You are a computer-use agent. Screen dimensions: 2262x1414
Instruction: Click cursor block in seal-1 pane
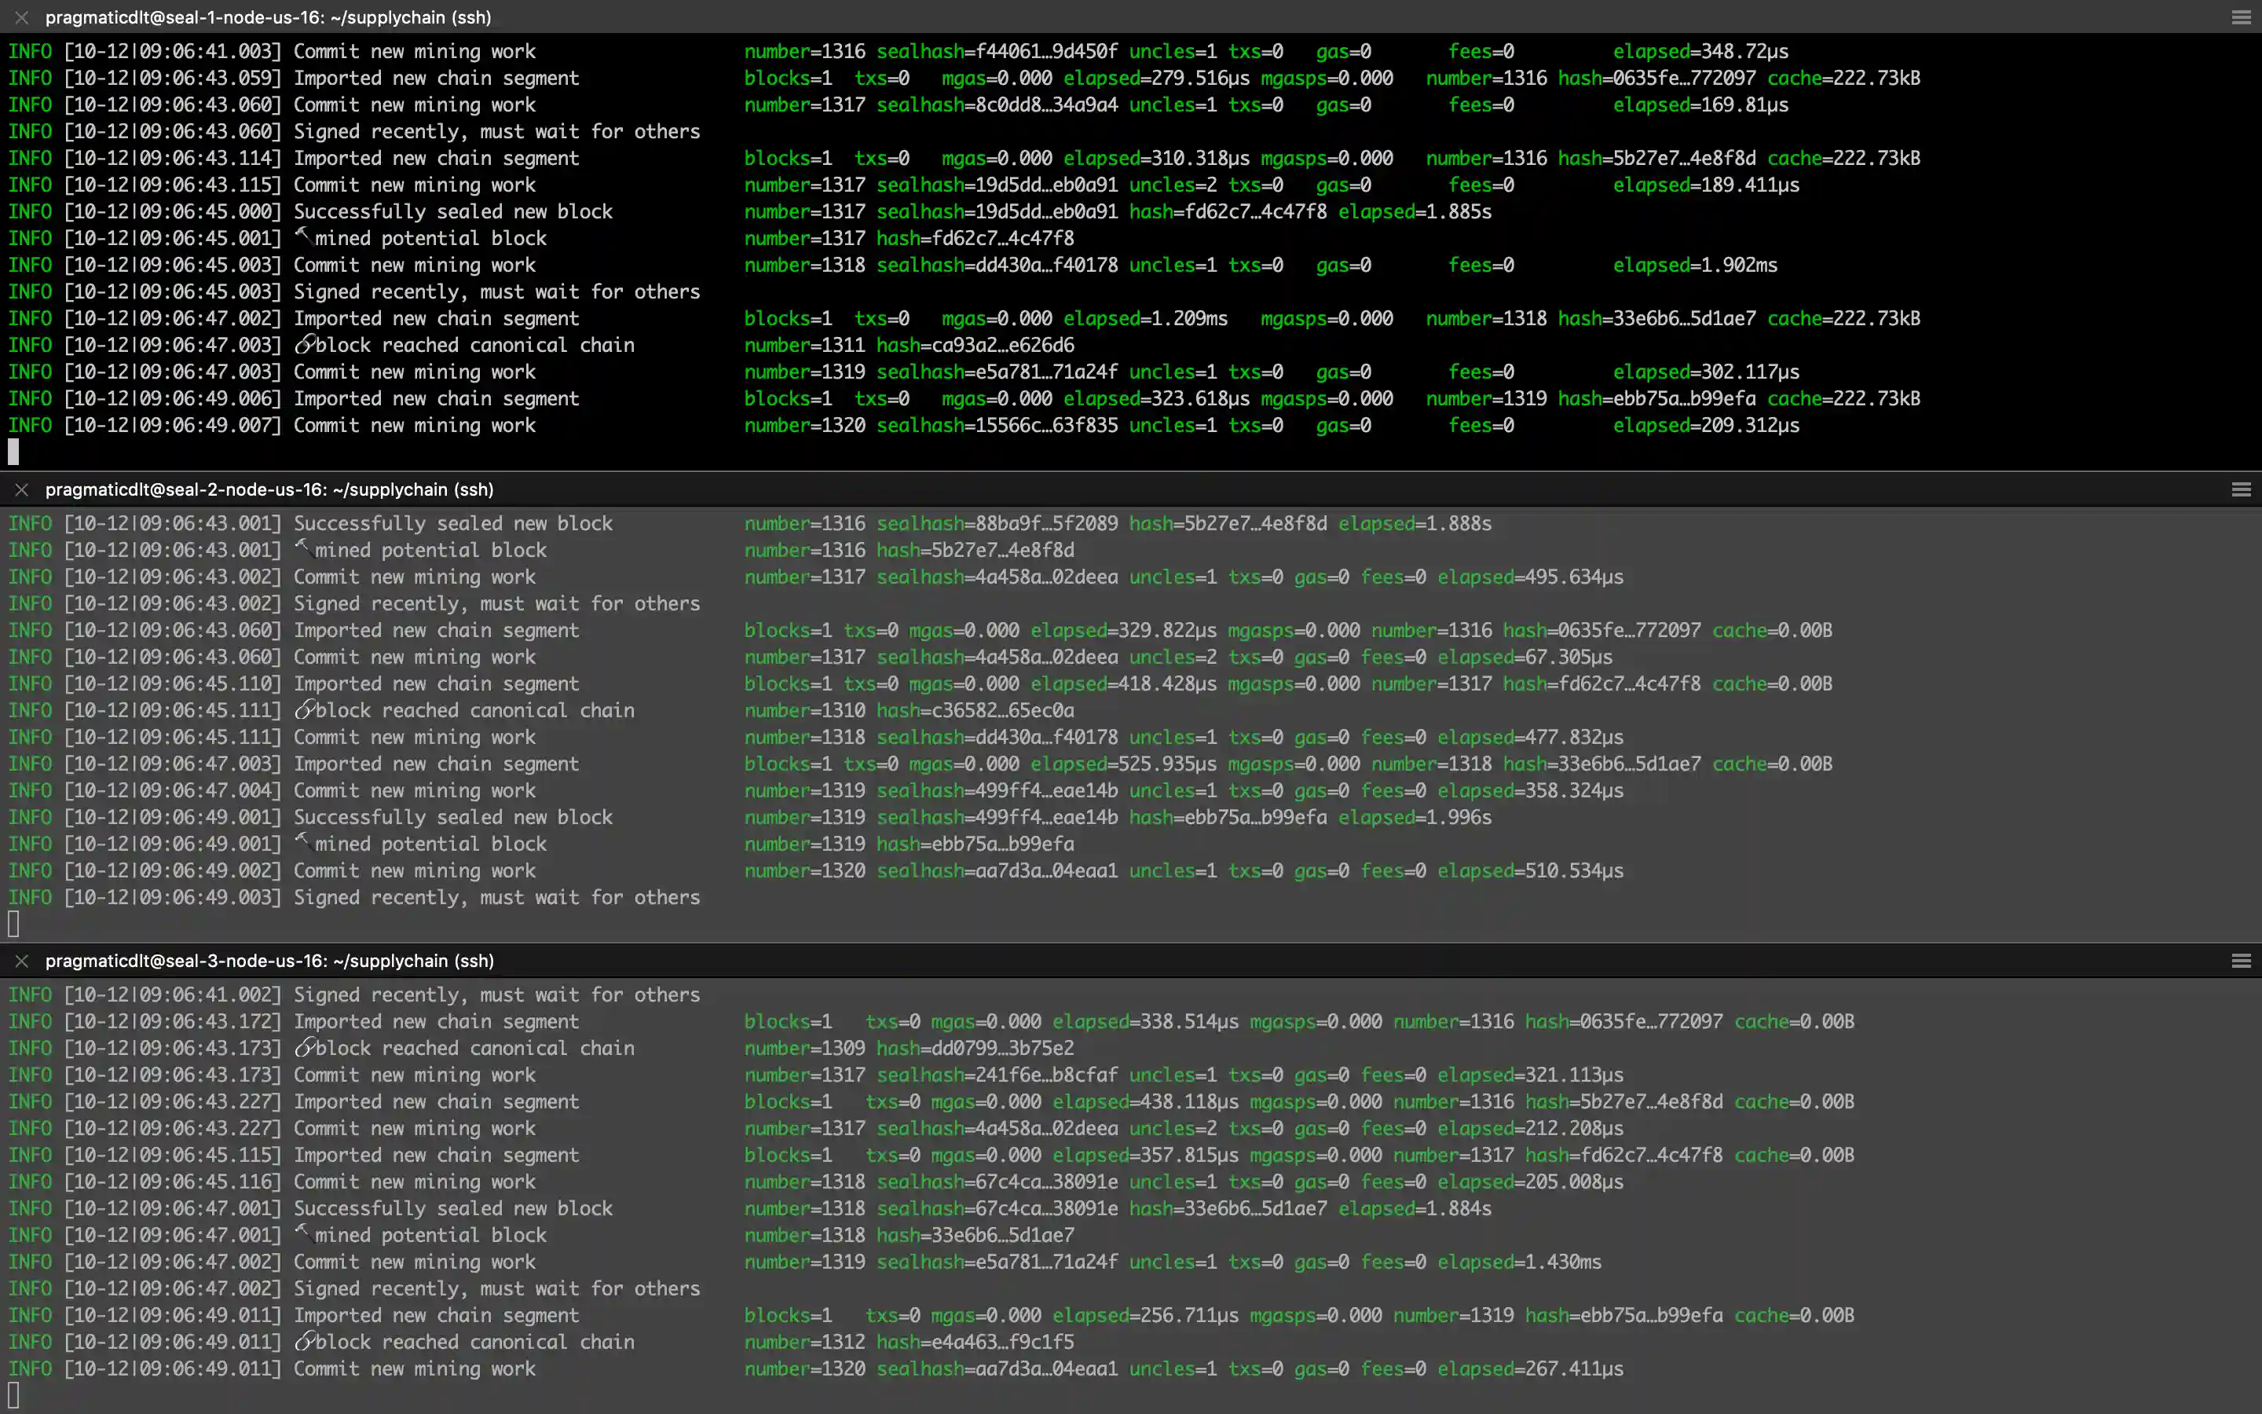pos(13,452)
